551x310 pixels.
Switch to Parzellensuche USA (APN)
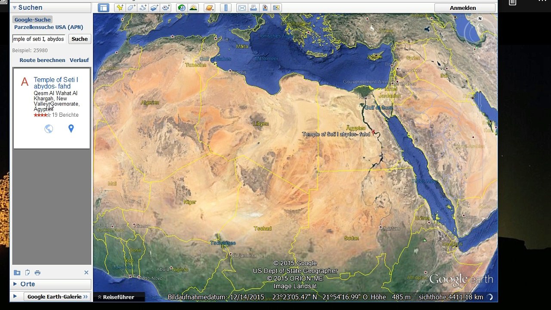(49, 27)
